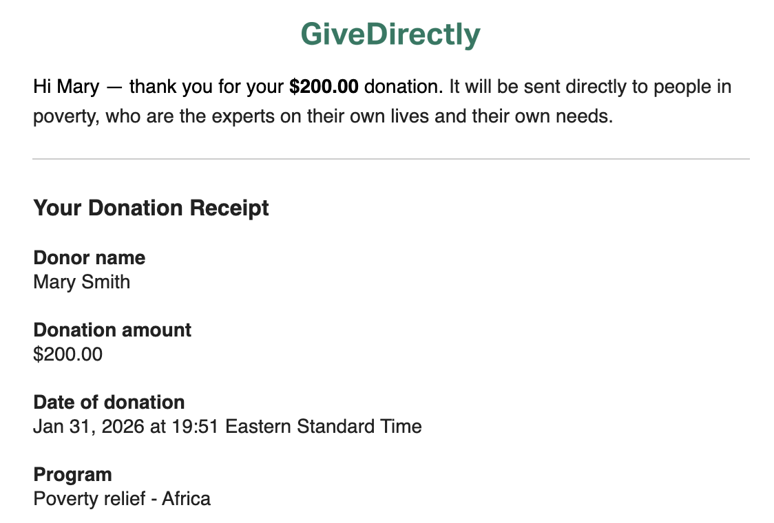Click the word "Africa" in program value
The width and height of the screenshot is (774, 523).
point(186,499)
